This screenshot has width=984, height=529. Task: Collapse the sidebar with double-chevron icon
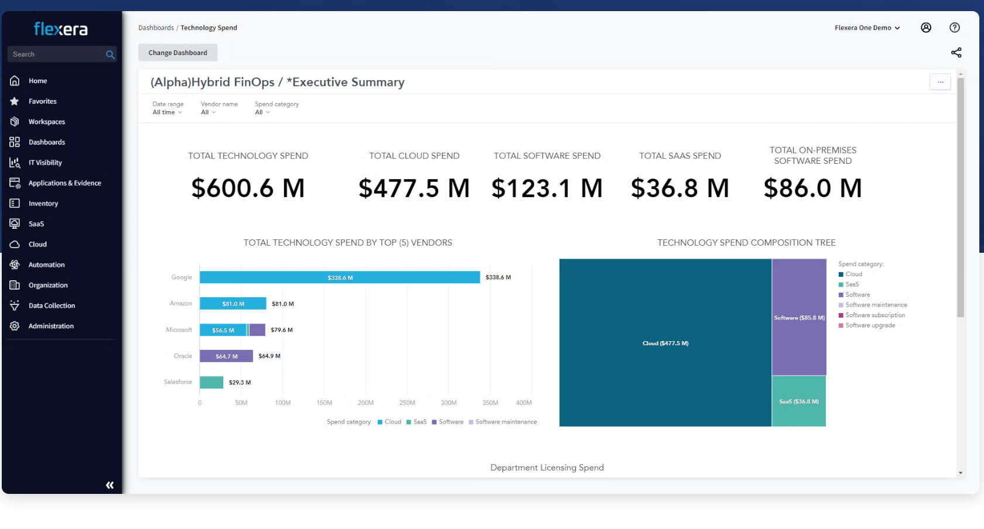tap(110, 485)
